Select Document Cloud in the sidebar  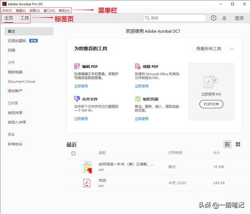(x=21, y=82)
